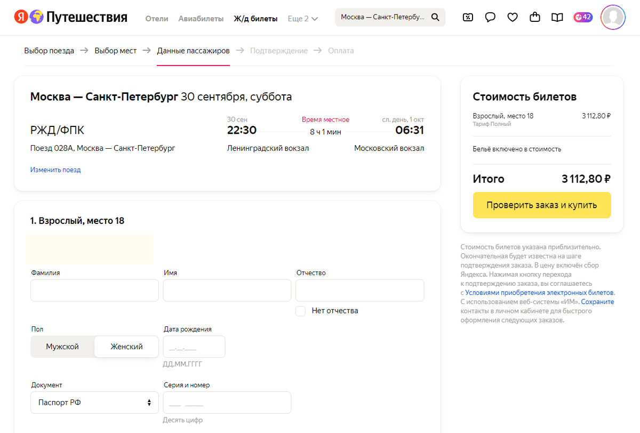This screenshot has width=640, height=433.
Task: Expand the 'Еще 2' navigation dropdown
Action: click(303, 19)
